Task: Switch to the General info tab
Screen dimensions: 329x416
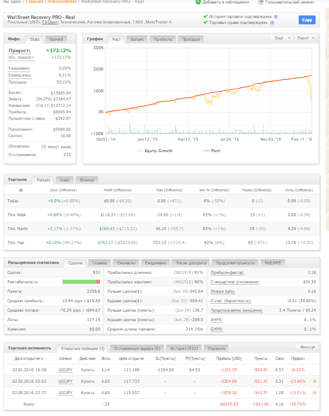Action: (56, 39)
